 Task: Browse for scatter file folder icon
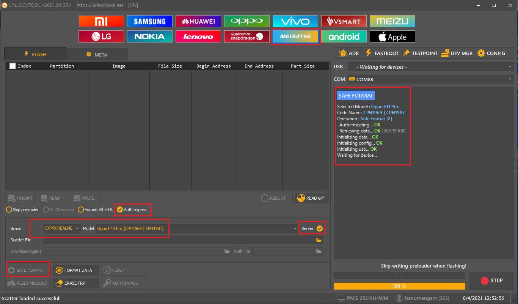pyautogui.click(x=319, y=240)
